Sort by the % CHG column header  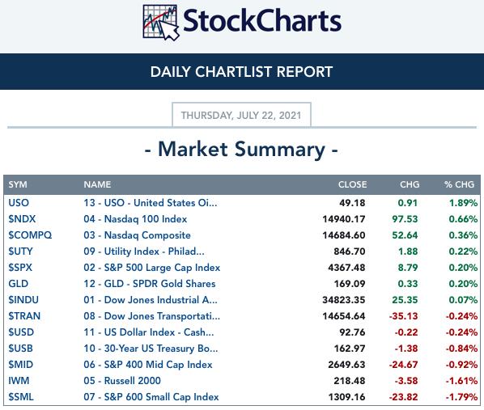click(x=459, y=184)
